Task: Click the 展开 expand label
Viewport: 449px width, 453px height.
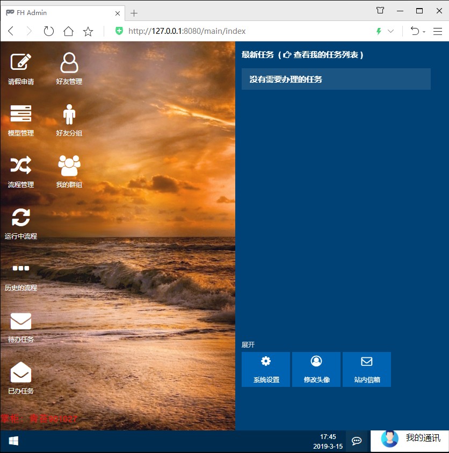Action: [x=248, y=344]
